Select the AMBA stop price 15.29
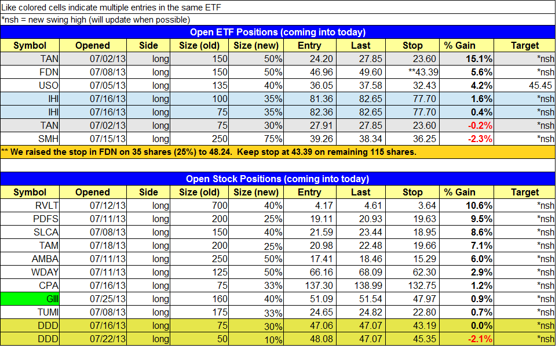 [412, 259]
